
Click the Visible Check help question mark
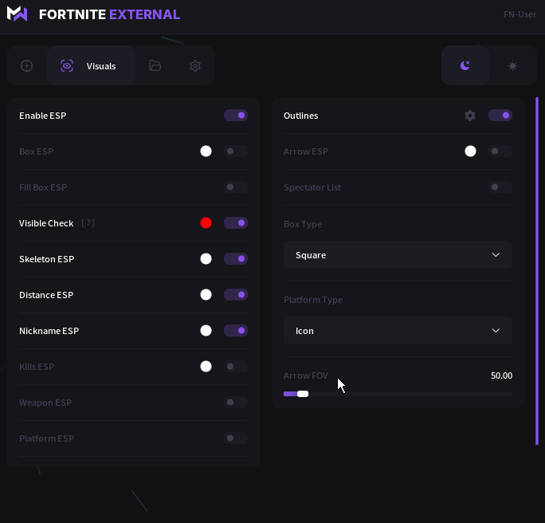88,223
